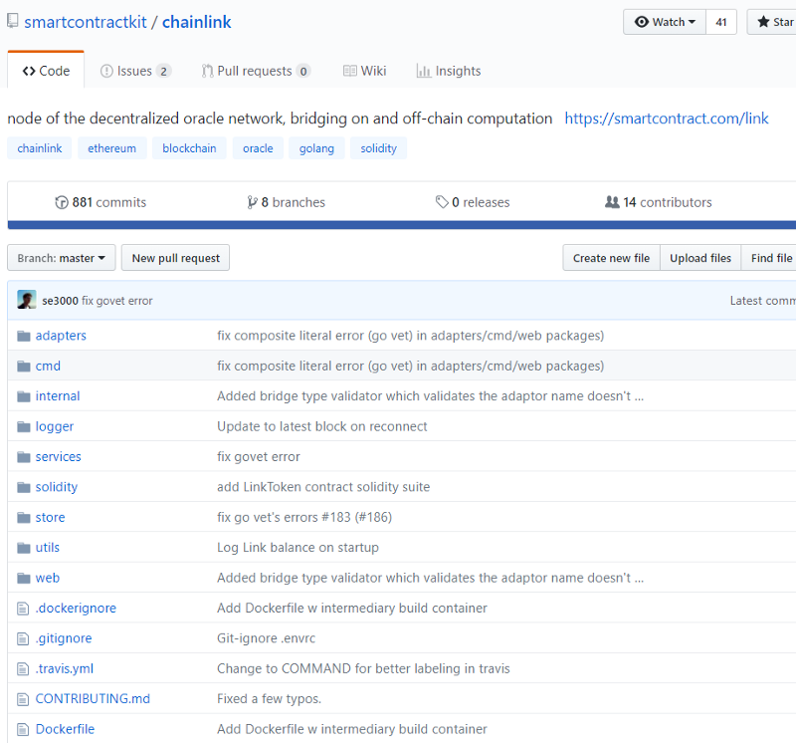
Task: Click the file icon next to .dockerignore
Action: [x=23, y=609]
